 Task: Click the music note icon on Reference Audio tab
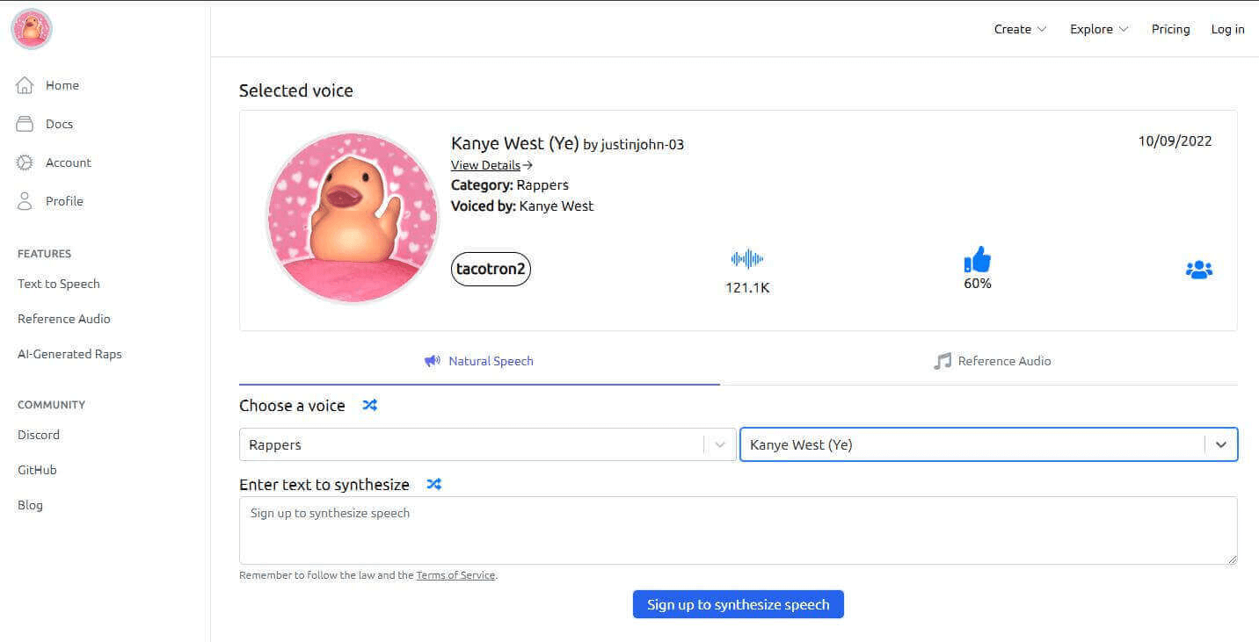tap(942, 361)
